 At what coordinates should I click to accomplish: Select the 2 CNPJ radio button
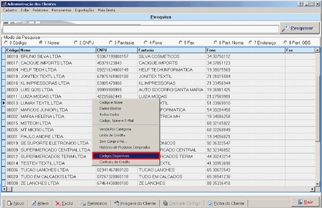click(x=76, y=43)
